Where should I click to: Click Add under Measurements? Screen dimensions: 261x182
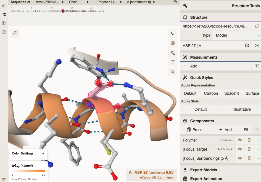(x=216, y=66)
